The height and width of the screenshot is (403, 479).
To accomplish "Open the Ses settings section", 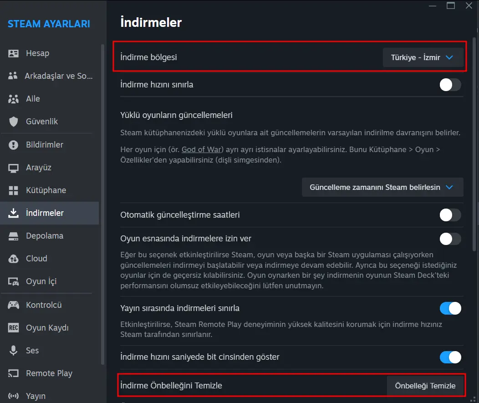I will click(x=50, y=351).
